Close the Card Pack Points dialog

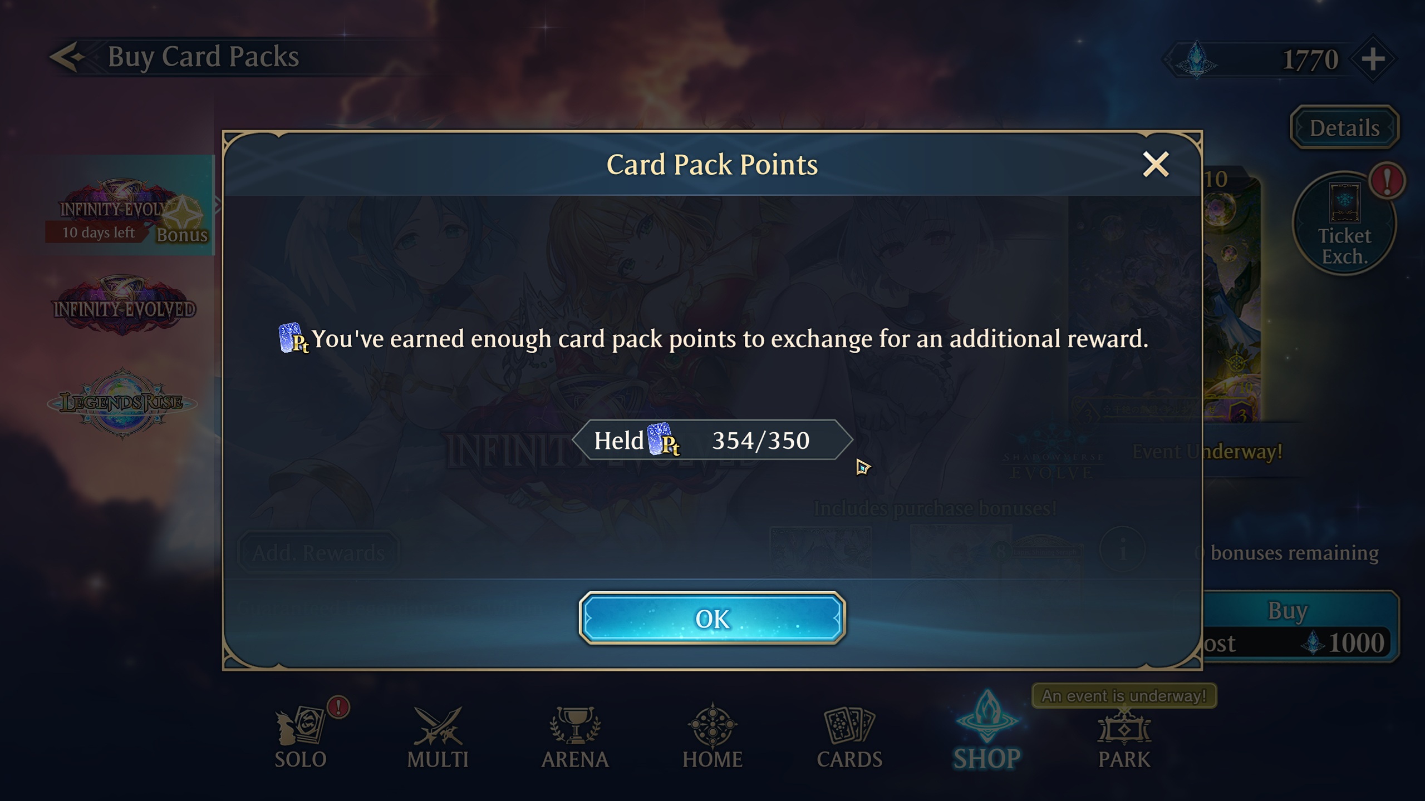point(1156,164)
